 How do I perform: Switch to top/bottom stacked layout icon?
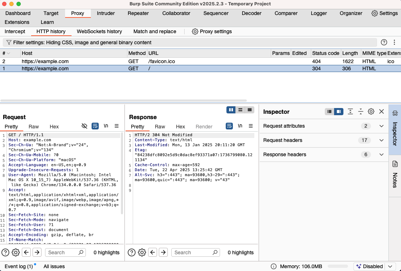coord(240,109)
